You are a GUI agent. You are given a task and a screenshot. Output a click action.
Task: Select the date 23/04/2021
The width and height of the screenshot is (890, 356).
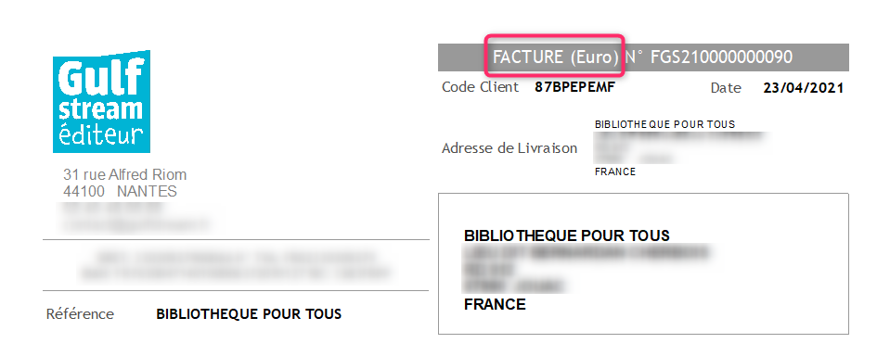pos(803,88)
